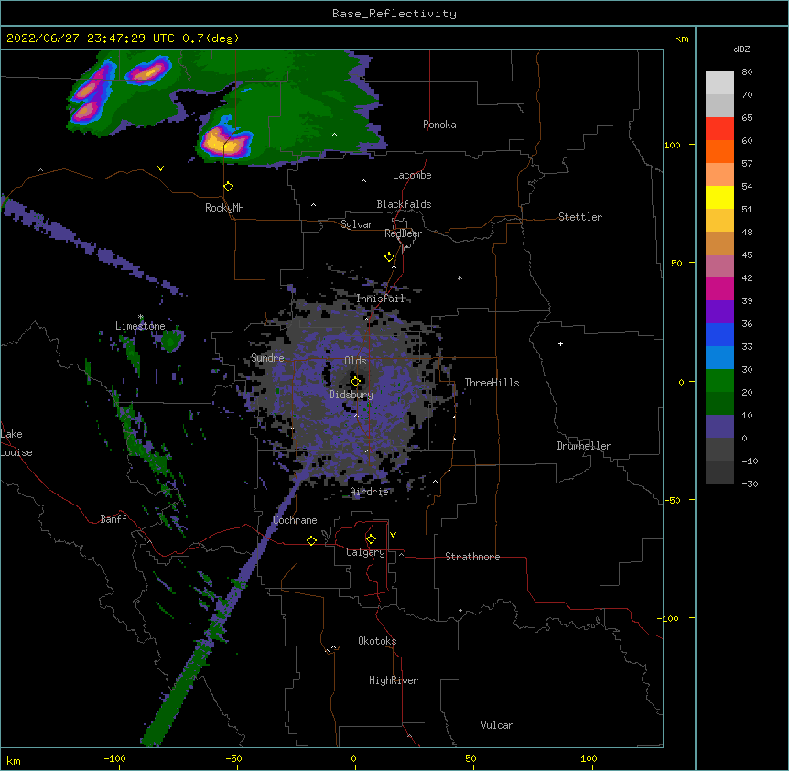Click the Blackfalds label on the map
The height and width of the screenshot is (771, 789).
404,204
